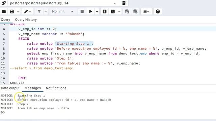Expand the save options arrow

[18, 11]
